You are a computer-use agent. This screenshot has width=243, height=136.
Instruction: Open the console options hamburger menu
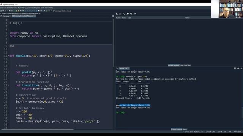(x=241, y=68)
